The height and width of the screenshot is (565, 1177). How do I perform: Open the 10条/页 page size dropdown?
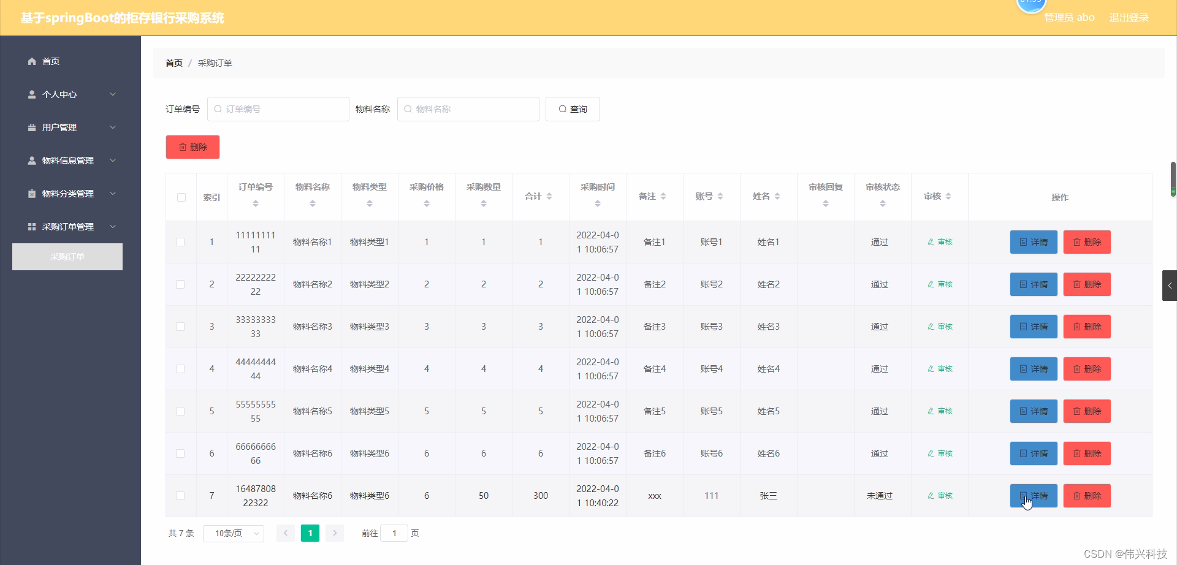pos(233,533)
